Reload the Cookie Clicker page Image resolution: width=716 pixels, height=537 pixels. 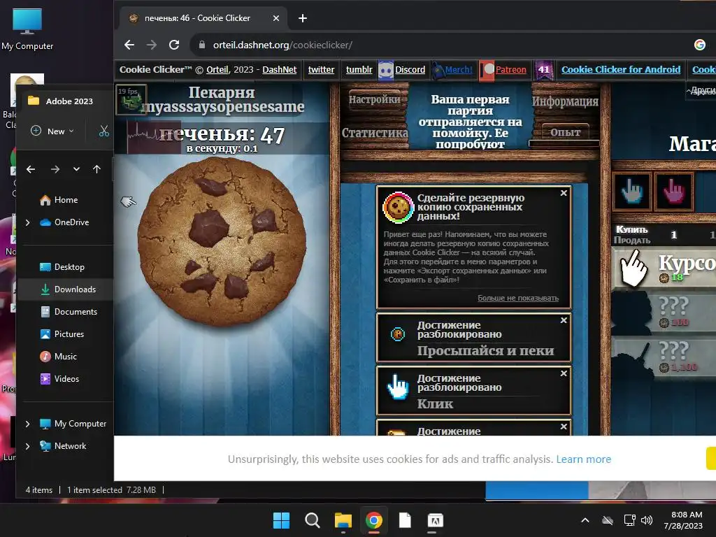[174, 45]
